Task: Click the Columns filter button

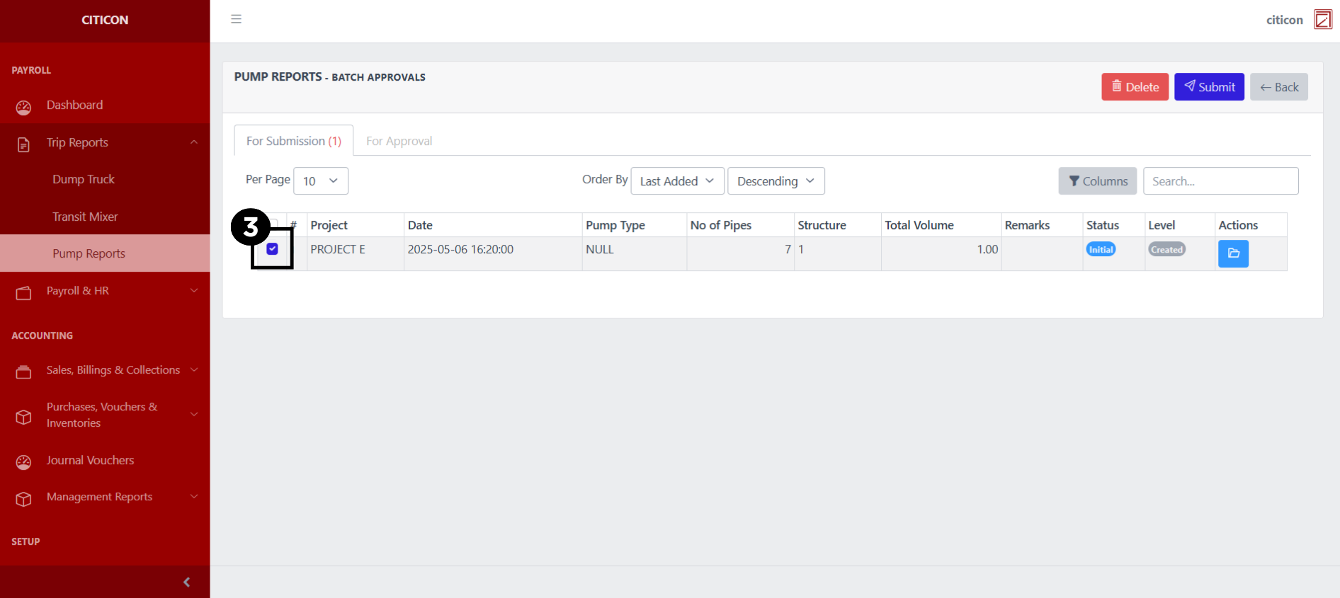Action: [1097, 181]
